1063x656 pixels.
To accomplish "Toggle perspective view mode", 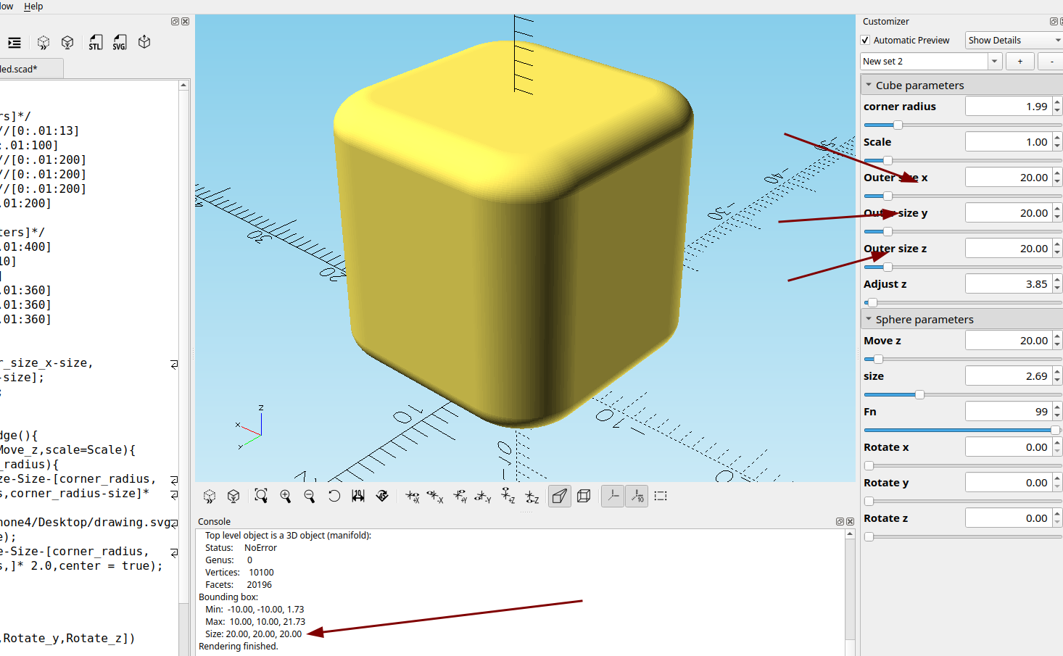I will tap(559, 496).
